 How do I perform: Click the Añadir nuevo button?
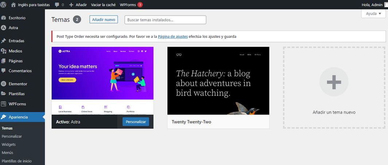(104, 20)
